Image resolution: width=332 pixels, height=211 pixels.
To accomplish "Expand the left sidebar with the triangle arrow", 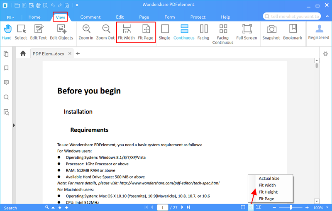I will tap(14, 125).
